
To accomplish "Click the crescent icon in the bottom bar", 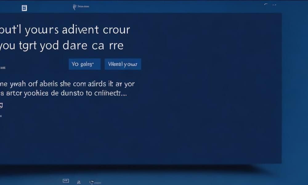I will (91, 182).
